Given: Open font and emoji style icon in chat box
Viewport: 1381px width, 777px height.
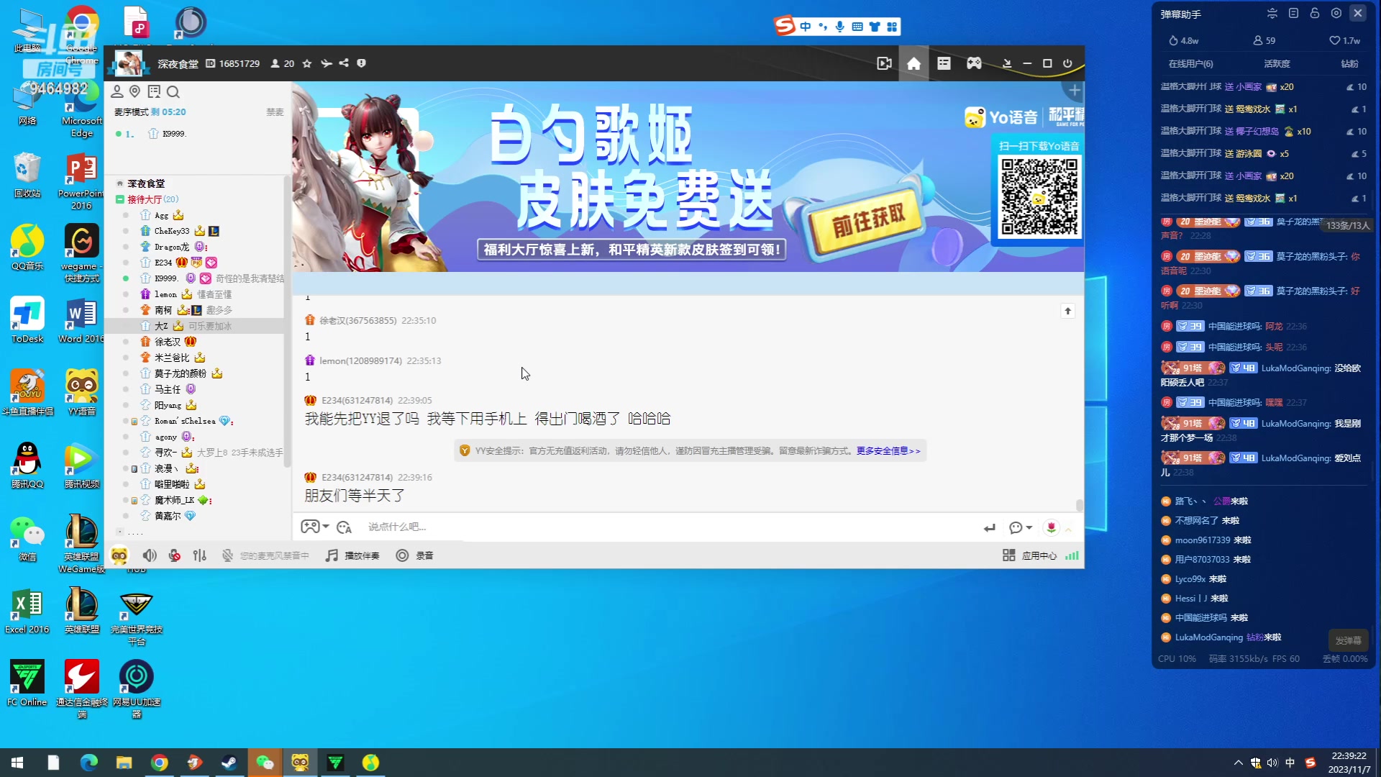Looking at the screenshot, I should pyautogui.click(x=344, y=527).
